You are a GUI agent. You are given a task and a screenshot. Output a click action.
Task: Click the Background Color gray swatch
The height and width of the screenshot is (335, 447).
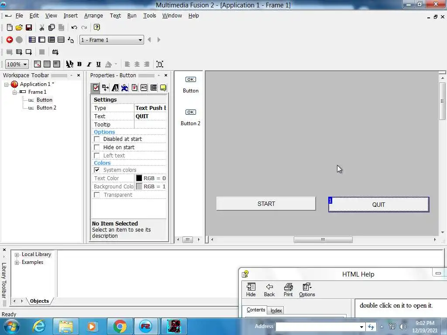pos(139,186)
